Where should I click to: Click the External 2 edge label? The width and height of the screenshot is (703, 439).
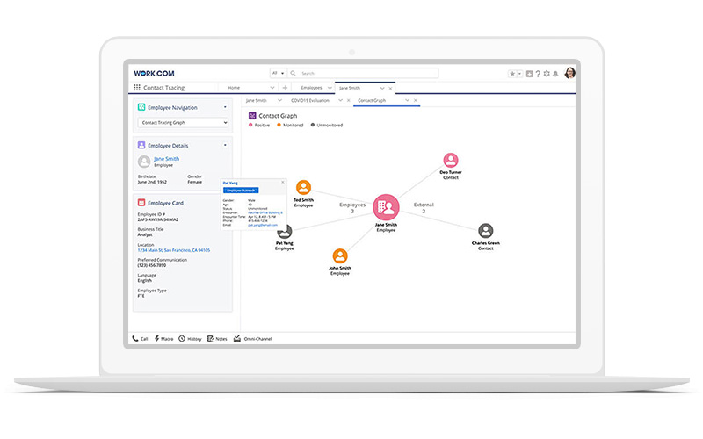[x=424, y=207]
